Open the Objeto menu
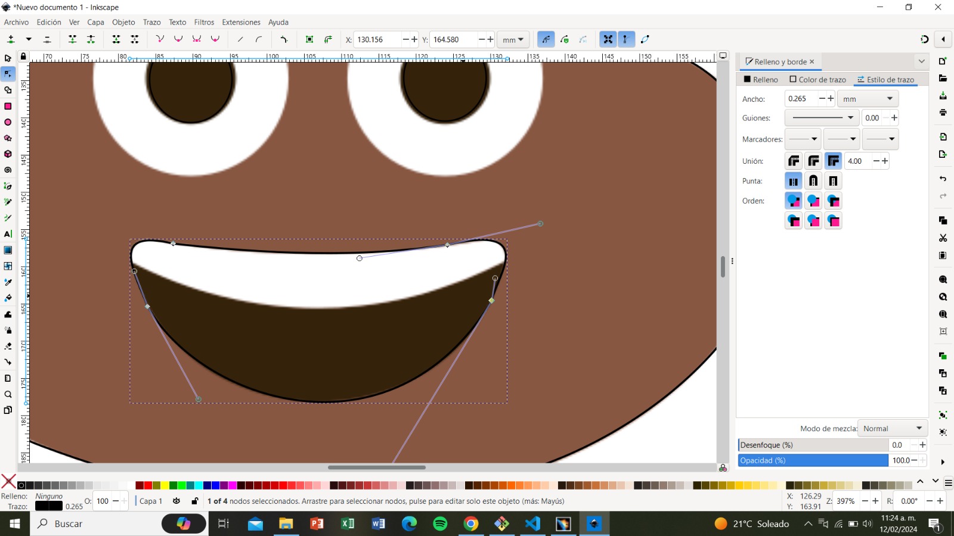Viewport: 954px width, 536px height. (x=123, y=22)
